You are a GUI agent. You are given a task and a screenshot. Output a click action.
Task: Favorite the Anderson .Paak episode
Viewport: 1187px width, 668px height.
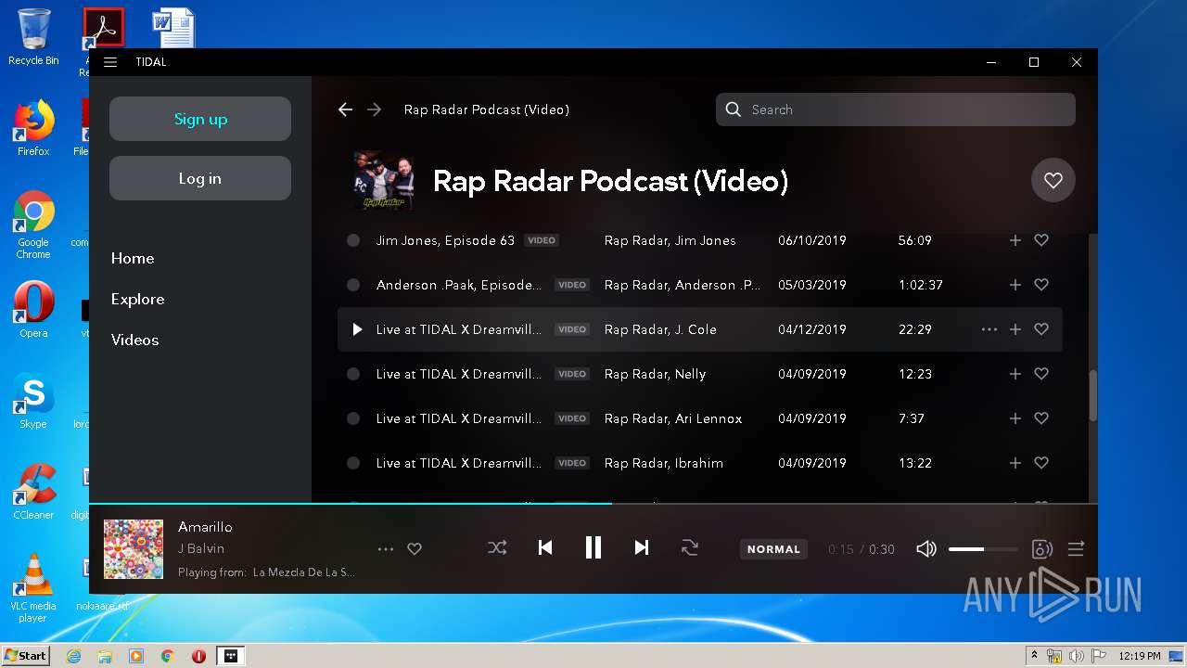(x=1041, y=285)
